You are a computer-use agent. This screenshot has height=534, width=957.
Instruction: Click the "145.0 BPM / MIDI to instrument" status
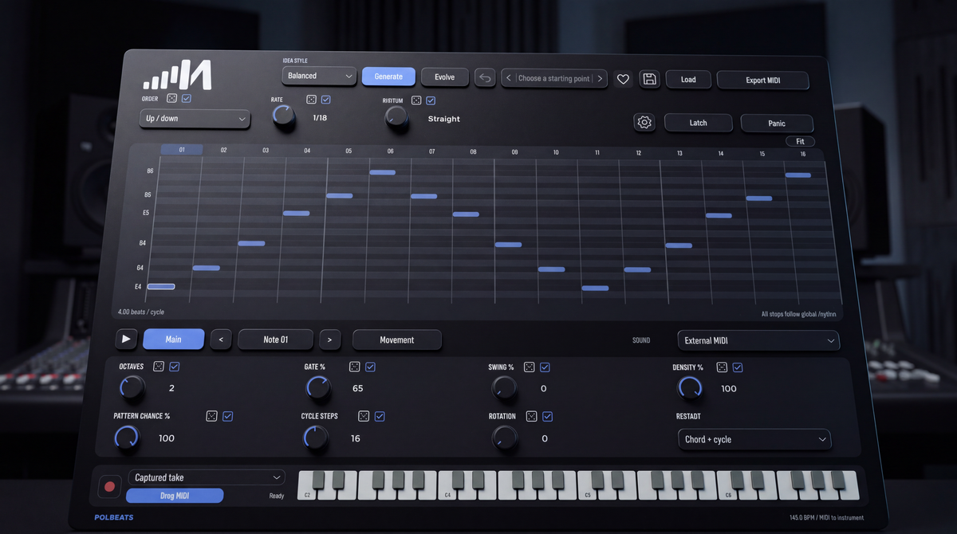coord(826,517)
